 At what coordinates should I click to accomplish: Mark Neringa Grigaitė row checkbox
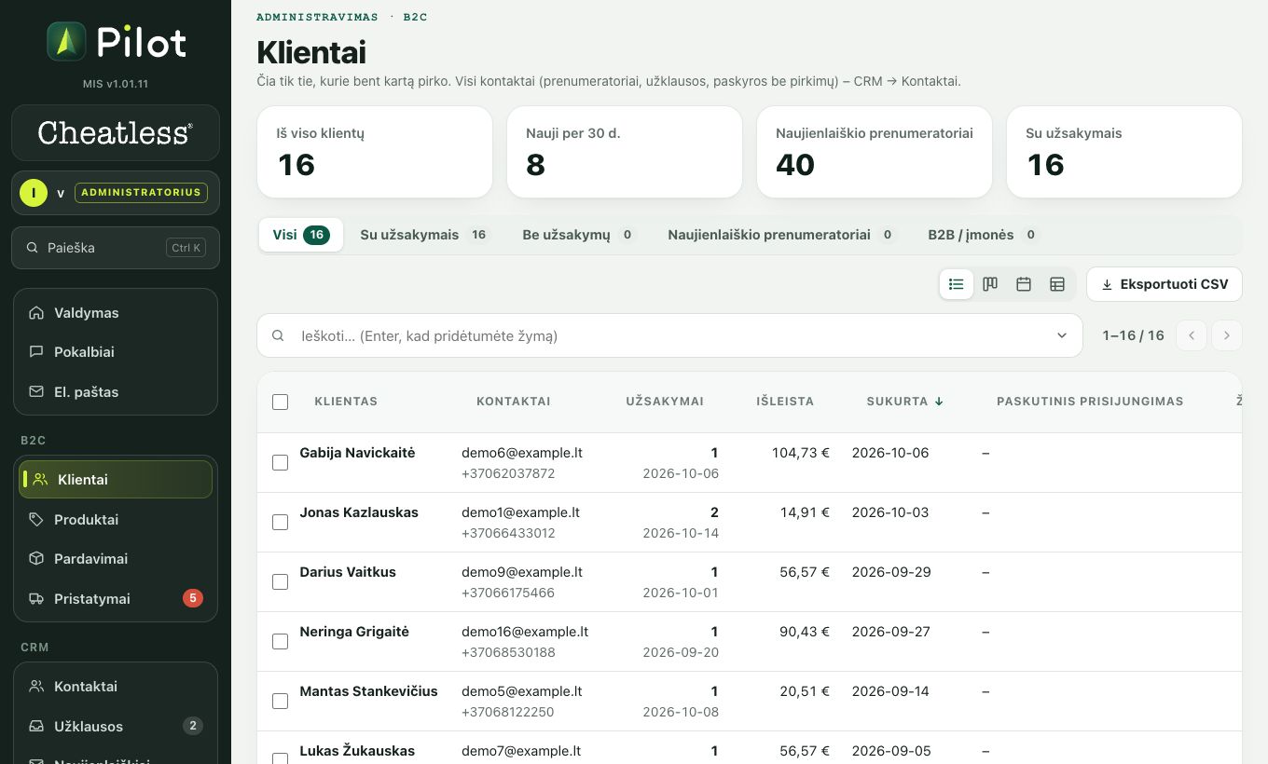tap(280, 641)
